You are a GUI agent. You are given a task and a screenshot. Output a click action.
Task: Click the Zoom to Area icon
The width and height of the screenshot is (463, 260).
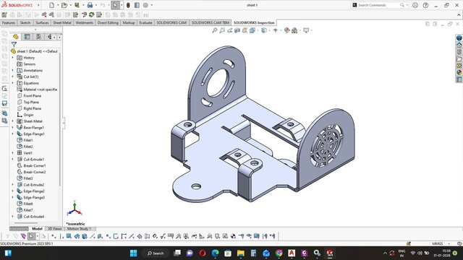[222, 30]
